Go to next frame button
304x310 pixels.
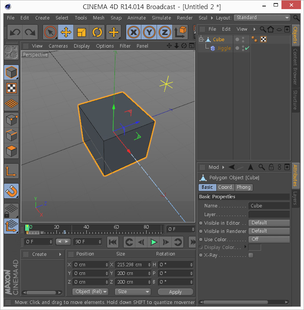(x=166, y=242)
